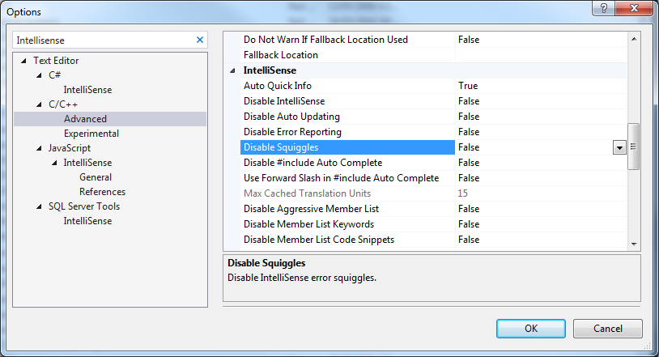Image resolution: width=659 pixels, height=357 pixels.
Task: Collapse the Text Editor tree node
Action: tap(23, 61)
